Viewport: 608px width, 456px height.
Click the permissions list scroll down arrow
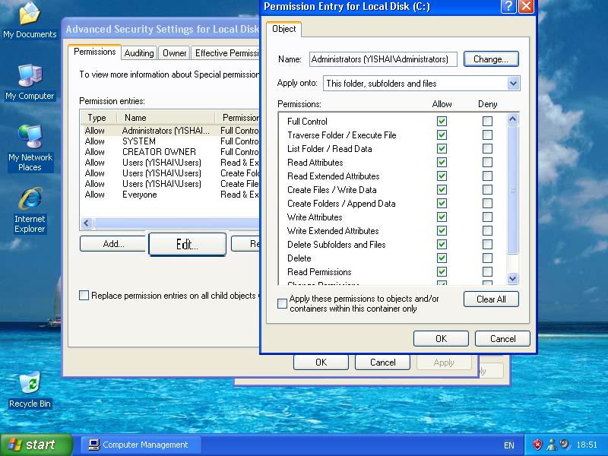point(512,278)
